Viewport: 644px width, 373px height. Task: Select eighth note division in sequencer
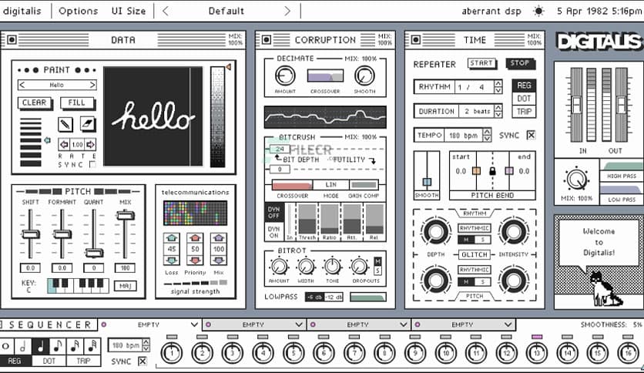click(x=58, y=346)
